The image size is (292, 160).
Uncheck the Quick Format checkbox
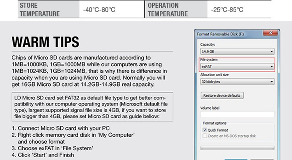coord(205,130)
